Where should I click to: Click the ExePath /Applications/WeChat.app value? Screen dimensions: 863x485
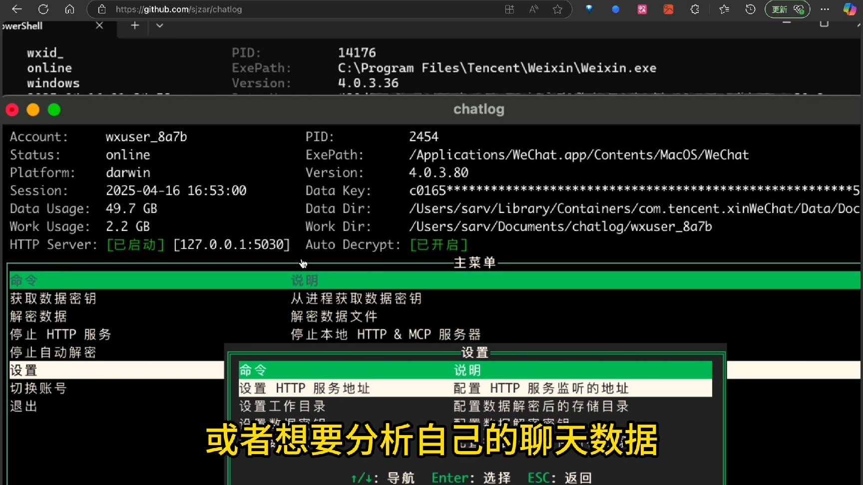(579, 155)
